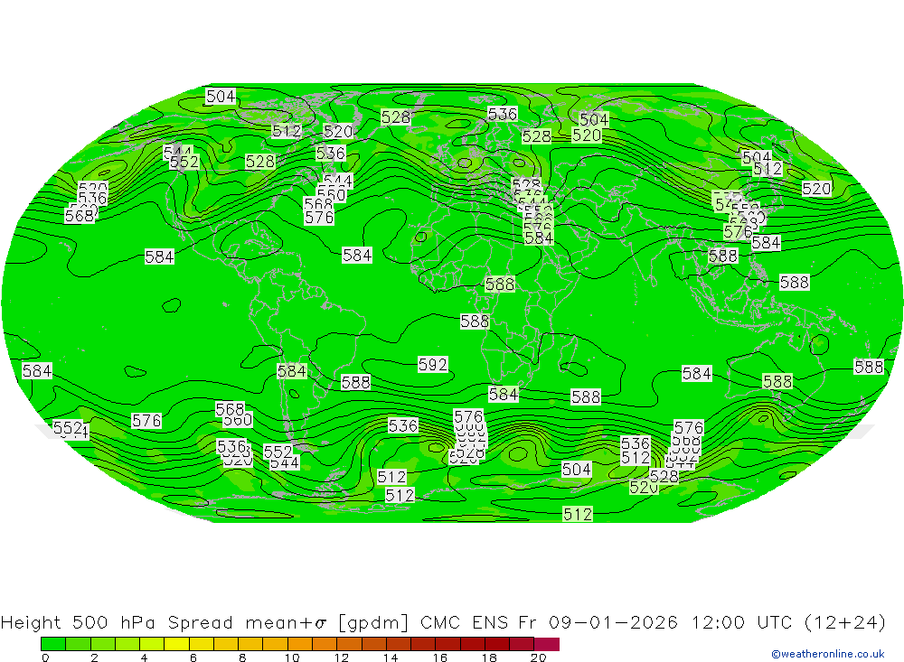Click the crimson swatch past legend value 20

[547, 644]
